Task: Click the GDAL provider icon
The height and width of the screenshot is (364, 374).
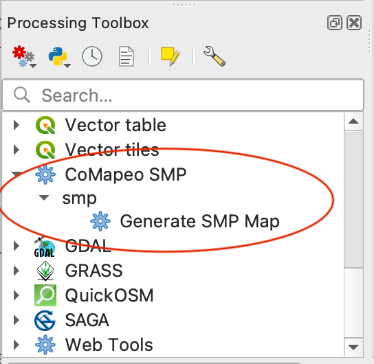Action: click(45, 247)
